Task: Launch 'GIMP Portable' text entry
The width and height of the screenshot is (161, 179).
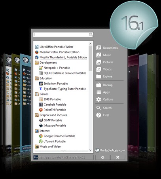Action: pyautogui.click(x=53, y=120)
